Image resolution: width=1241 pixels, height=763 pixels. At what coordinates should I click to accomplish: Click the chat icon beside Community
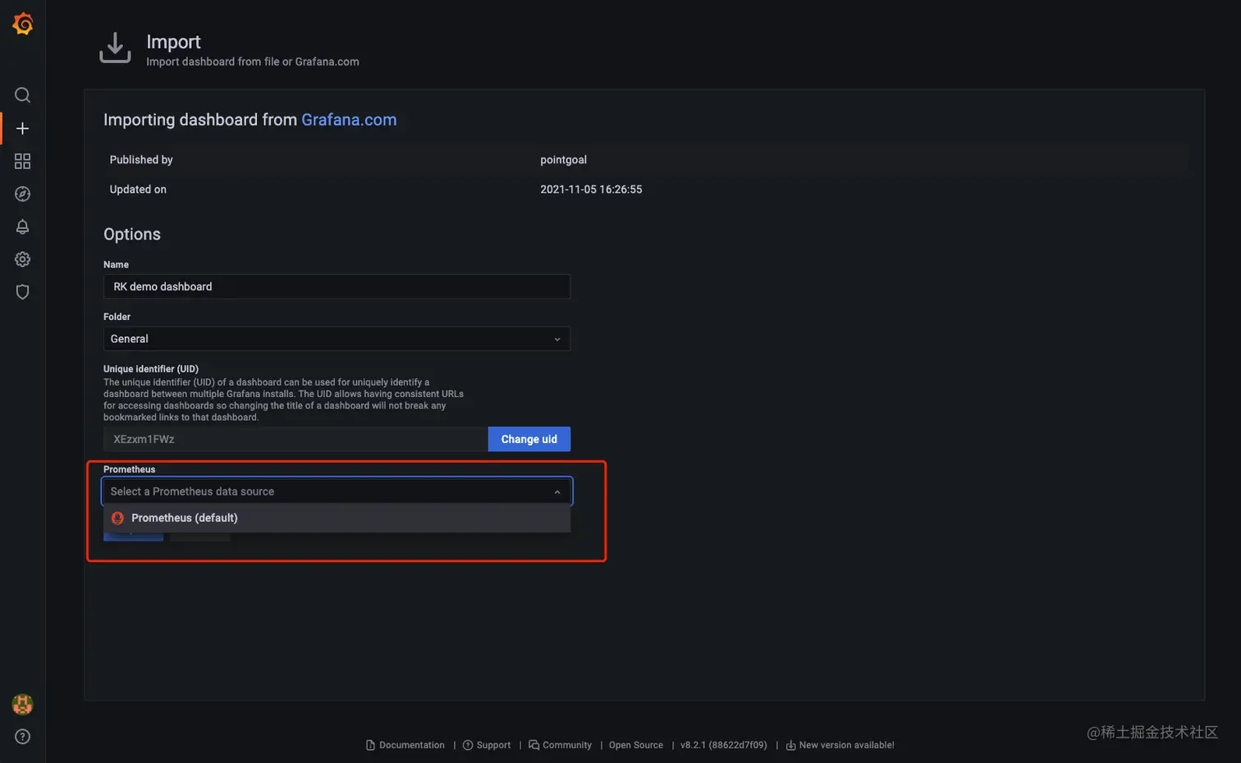click(x=534, y=745)
